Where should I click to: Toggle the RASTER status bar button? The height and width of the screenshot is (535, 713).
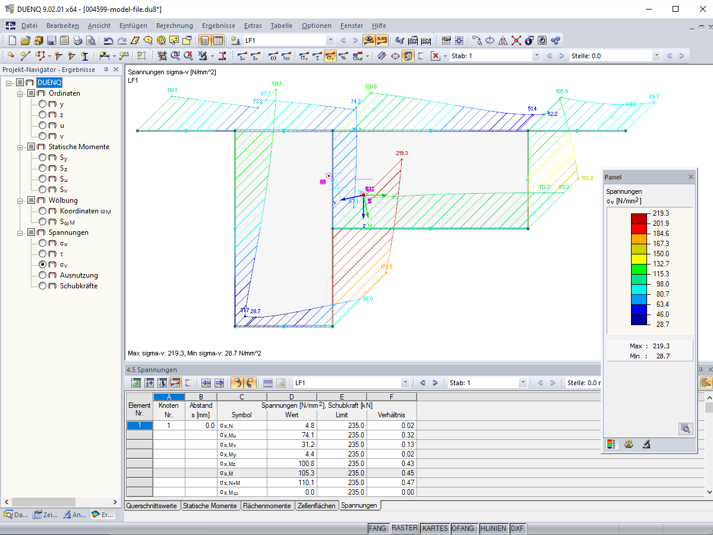pos(405,528)
